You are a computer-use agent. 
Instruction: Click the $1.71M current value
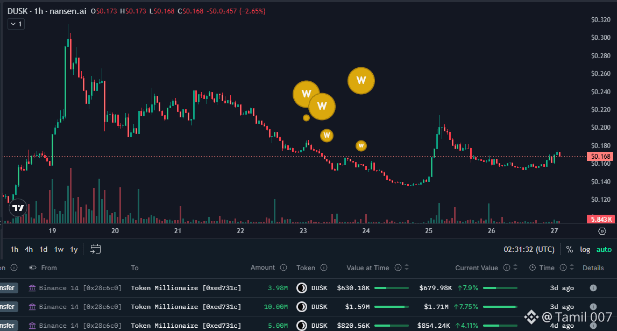[436, 307]
